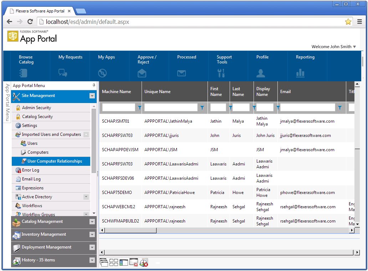Open the Approve / Reject tile

pos(149,66)
